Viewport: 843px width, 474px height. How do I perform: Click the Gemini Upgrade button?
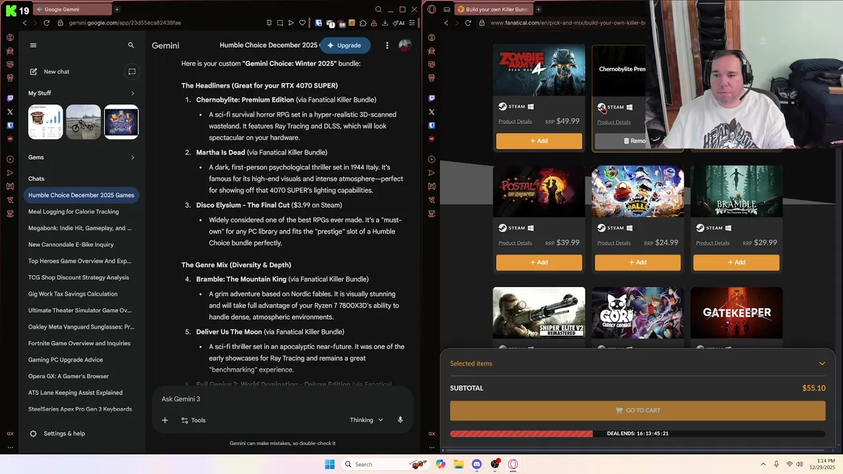point(345,45)
